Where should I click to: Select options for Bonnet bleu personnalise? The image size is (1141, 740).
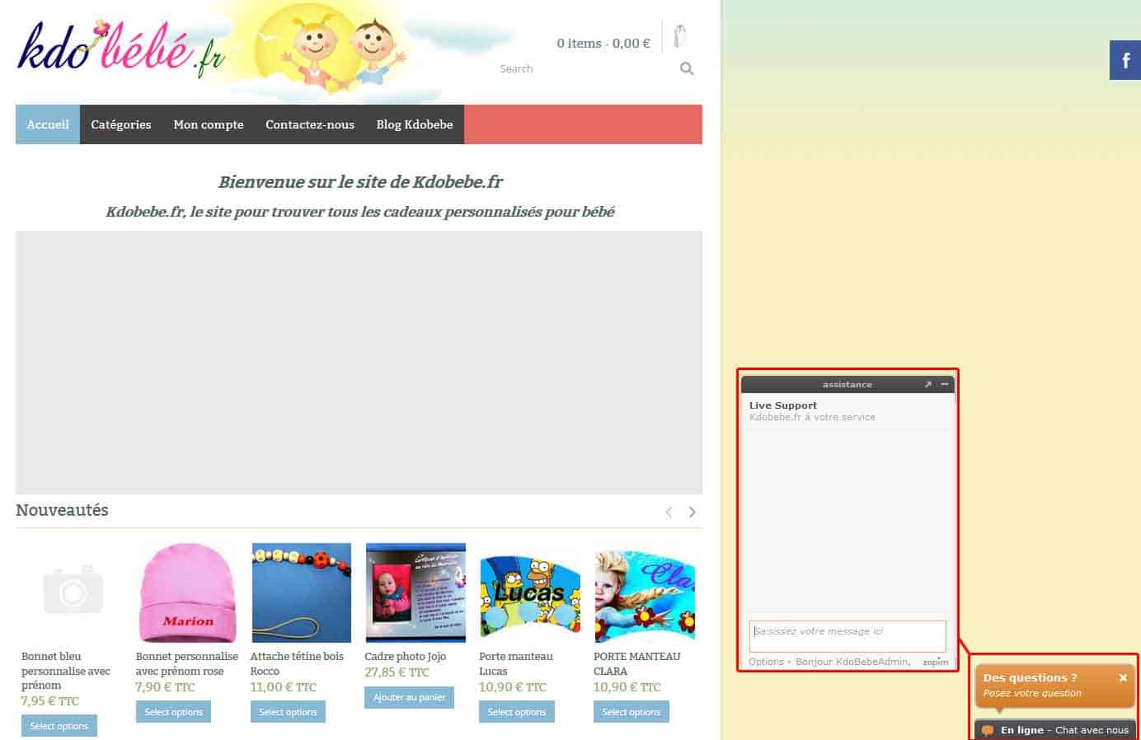(x=59, y=726)
